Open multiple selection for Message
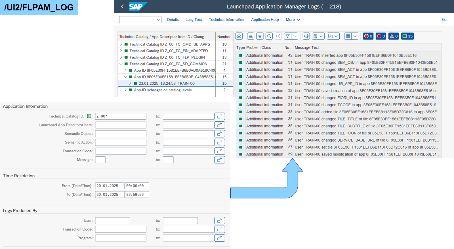 (x=220, y=160)
